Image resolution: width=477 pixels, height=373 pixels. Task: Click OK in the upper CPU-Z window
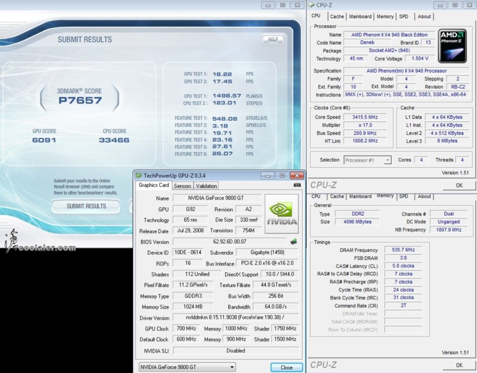tap(459, 185)
